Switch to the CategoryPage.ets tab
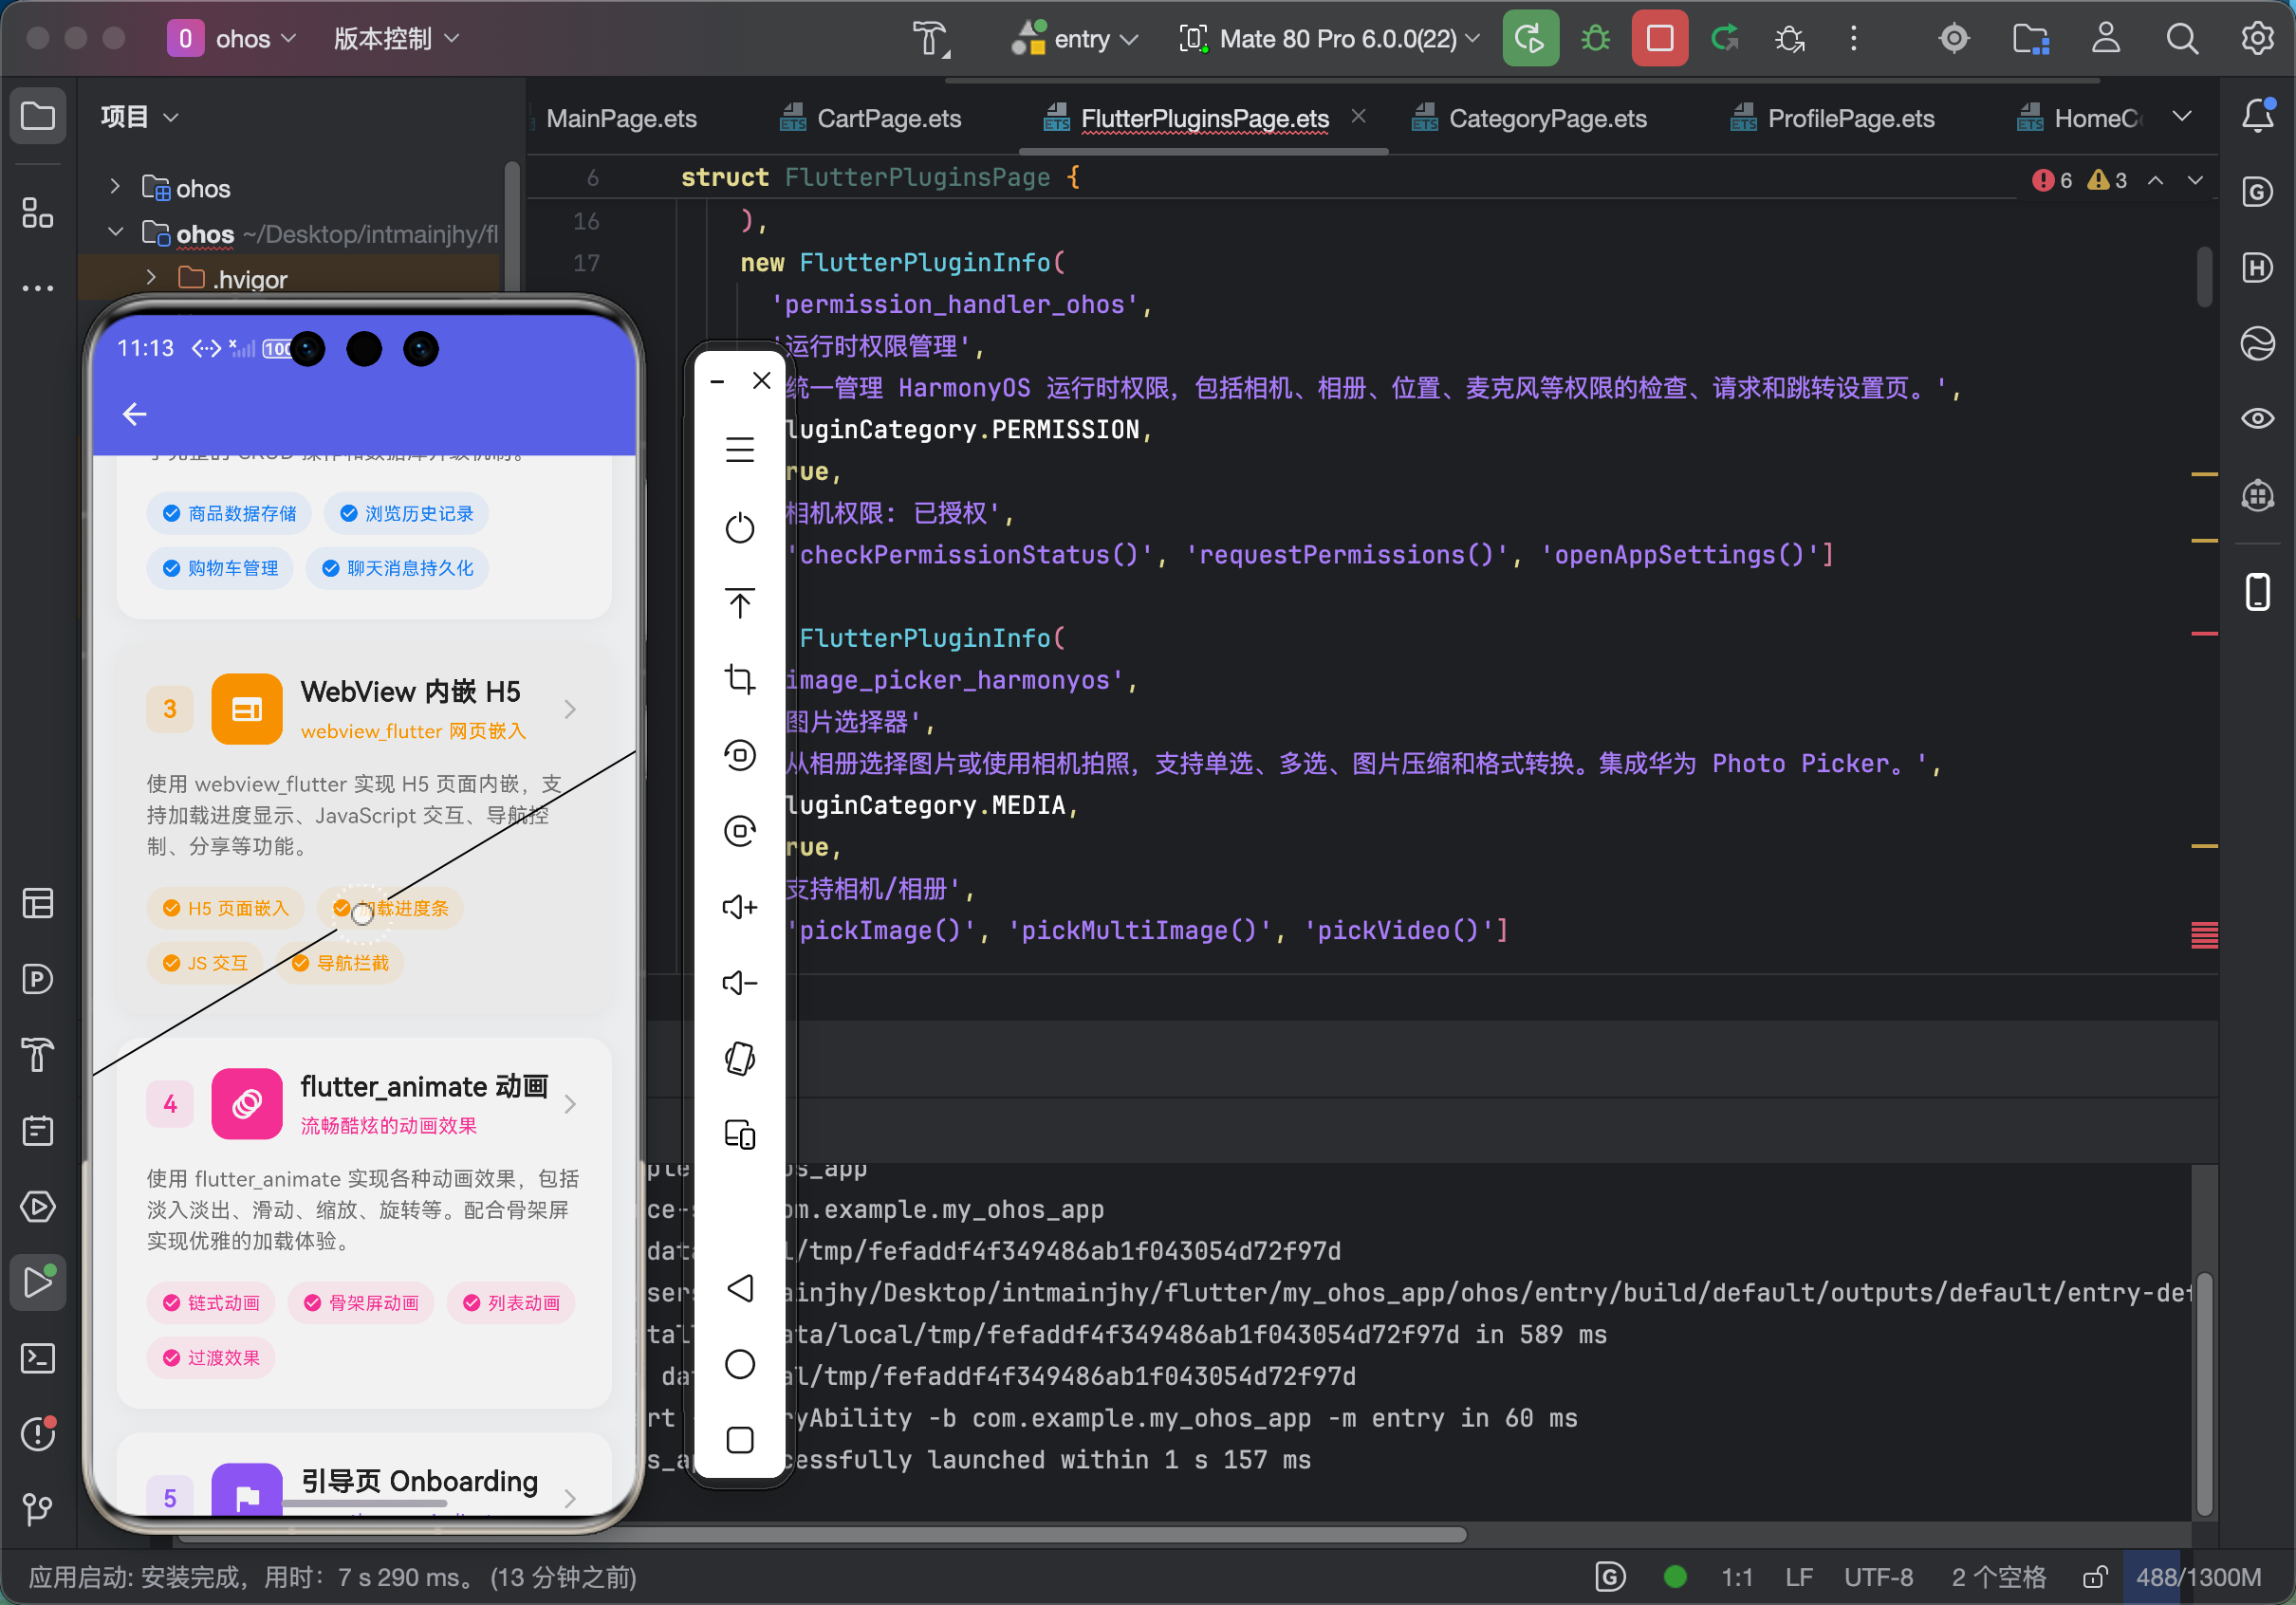Image resolution: width=2296 pixels, height=1605 pixels. tap(1529, 119)
